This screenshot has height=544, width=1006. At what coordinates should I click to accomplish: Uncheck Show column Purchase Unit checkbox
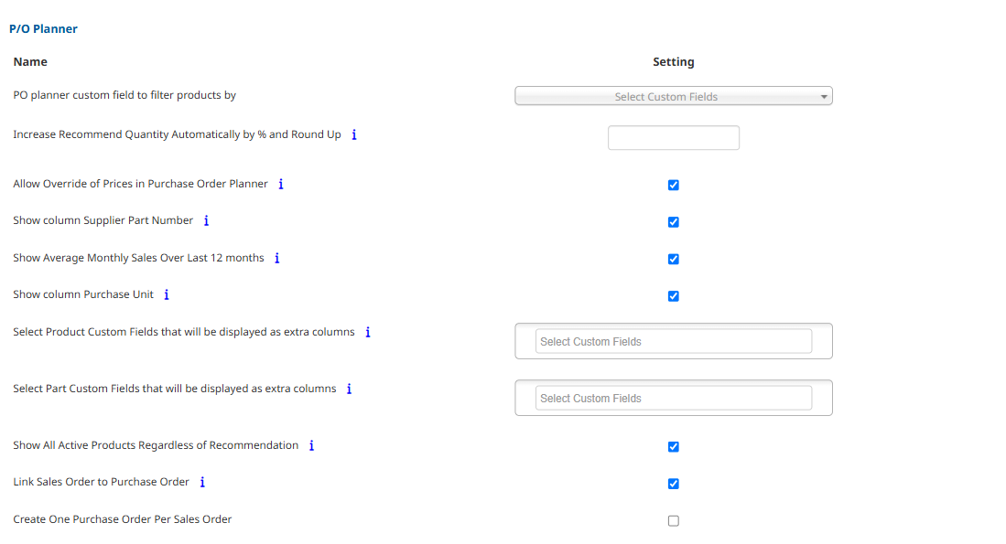coord(673,296)
